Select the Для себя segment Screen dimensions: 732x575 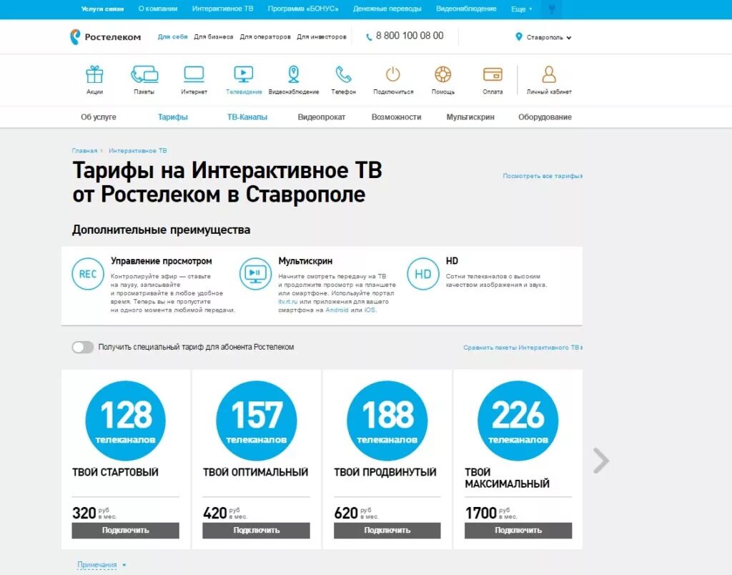click(x=173, y=37)
